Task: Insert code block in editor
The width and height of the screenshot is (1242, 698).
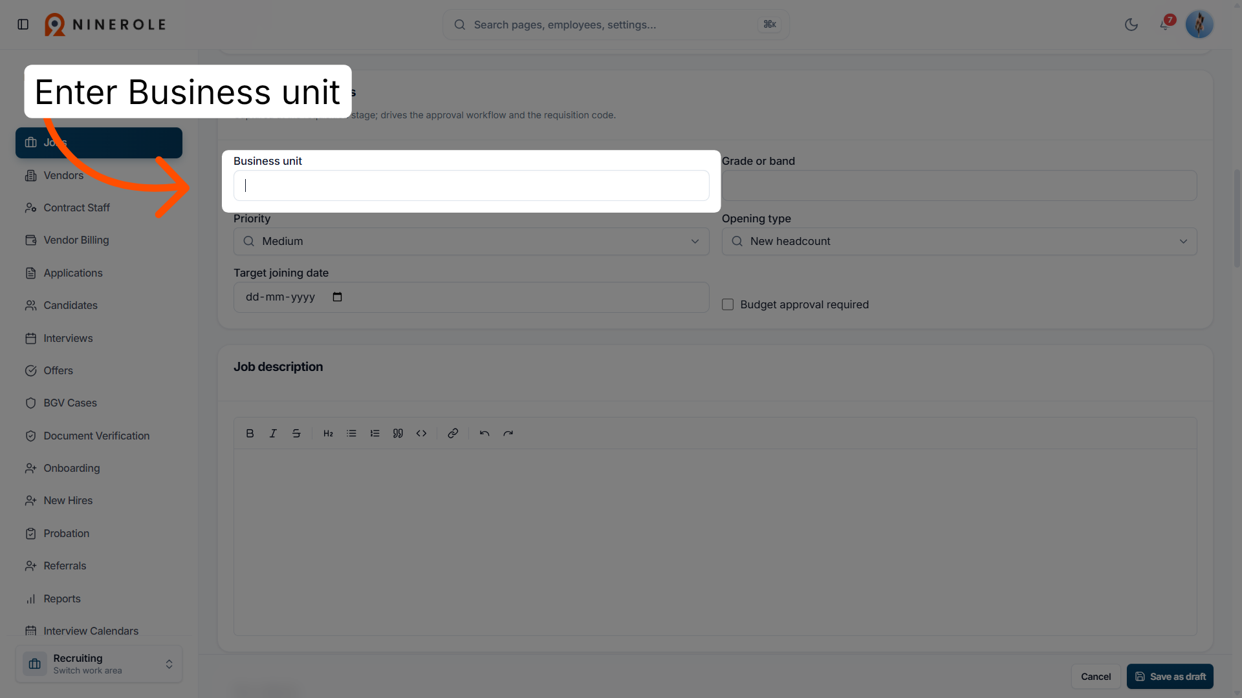Action: pyautogui.click(x=421, y=434)
